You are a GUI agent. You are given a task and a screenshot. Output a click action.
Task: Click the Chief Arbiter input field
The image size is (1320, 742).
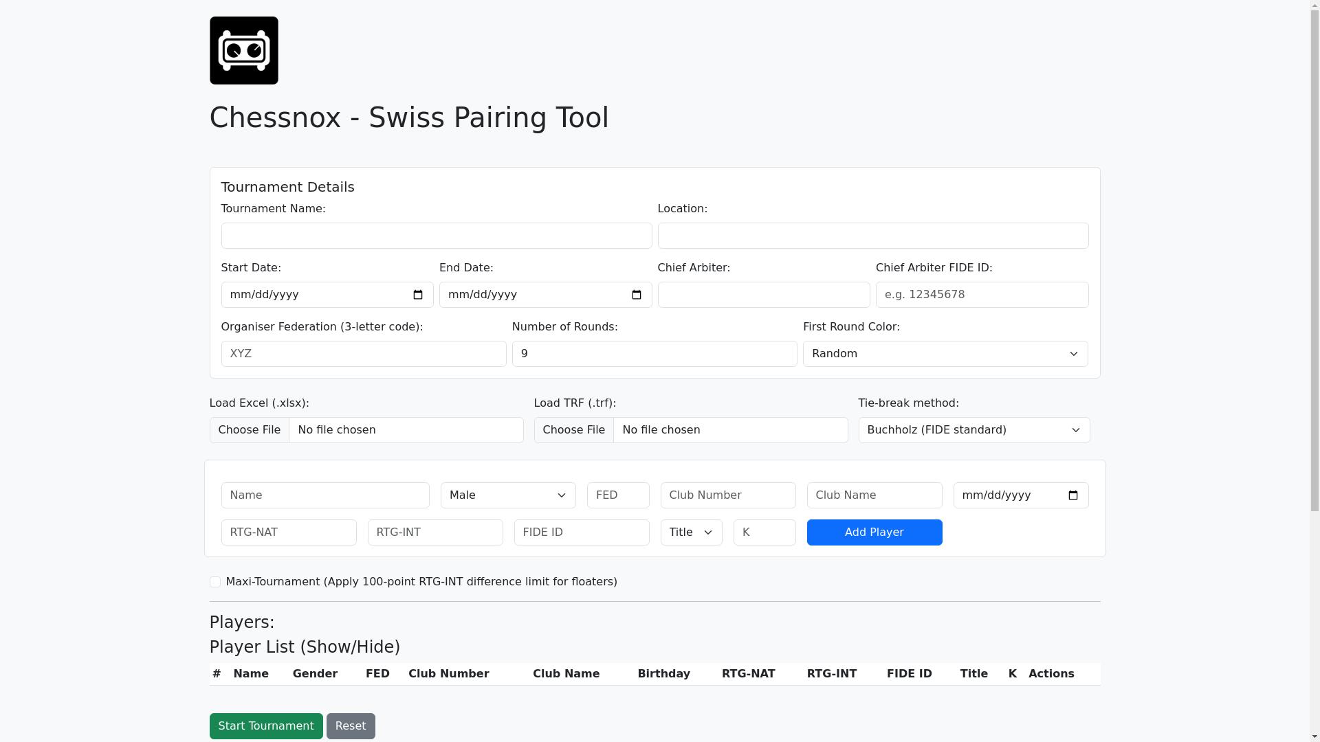[764, 295]
